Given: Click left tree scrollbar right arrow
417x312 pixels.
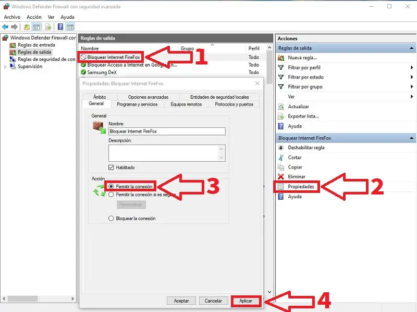Looking at the screenshot, I should 72,298.
